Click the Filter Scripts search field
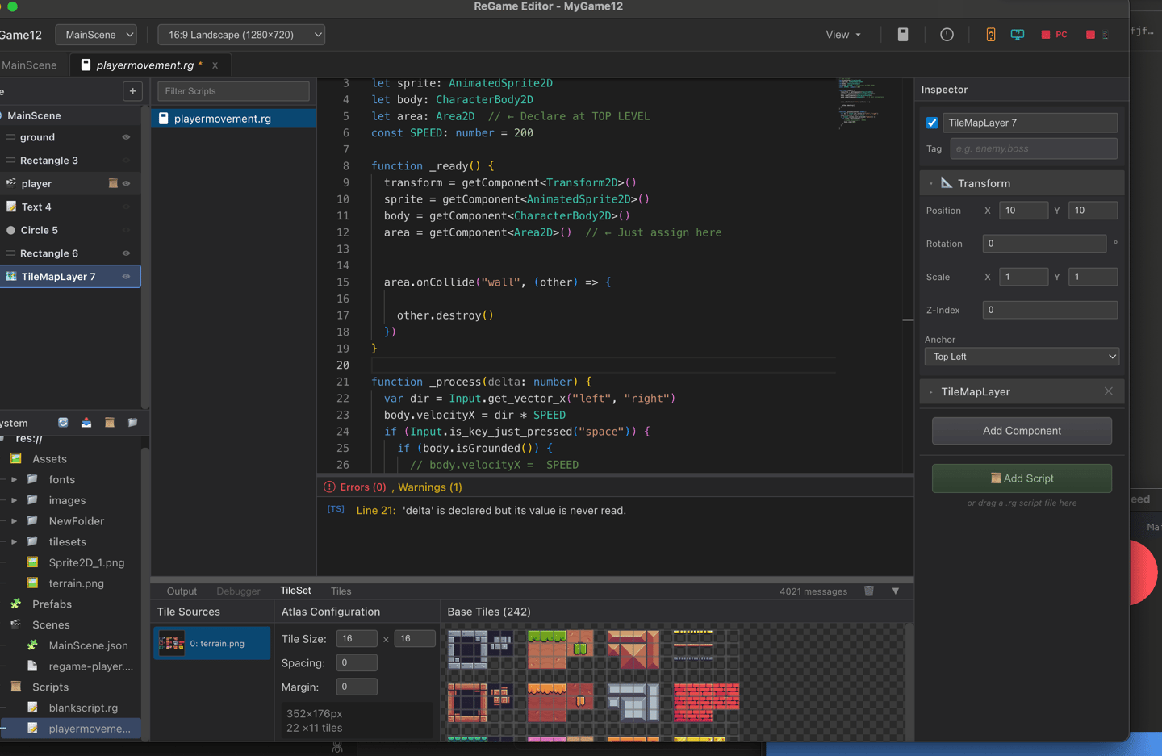Screen dimensions: 1162x756 pos(233,91)
